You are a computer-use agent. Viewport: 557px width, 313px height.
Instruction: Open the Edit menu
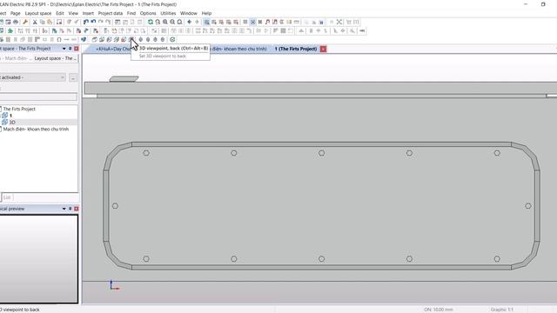click(x=60, y=13)
